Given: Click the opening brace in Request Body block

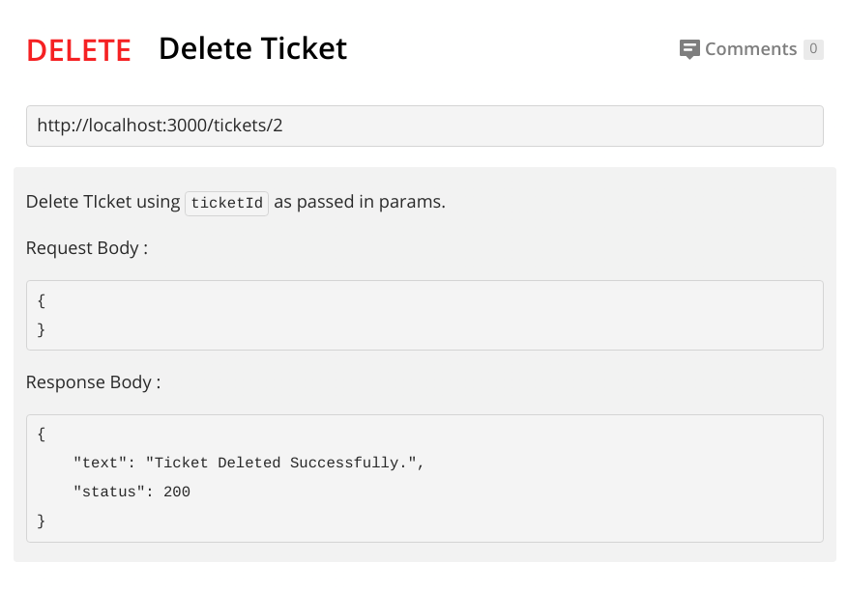Looking at the screenshot, I should coord(42,300).
